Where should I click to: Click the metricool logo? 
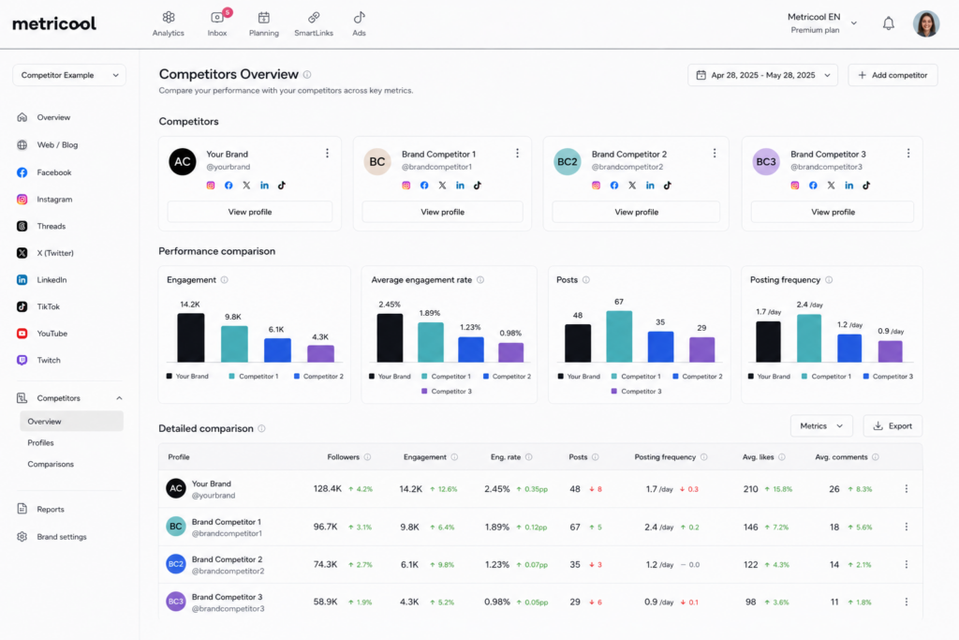click(x=53, y=23)
